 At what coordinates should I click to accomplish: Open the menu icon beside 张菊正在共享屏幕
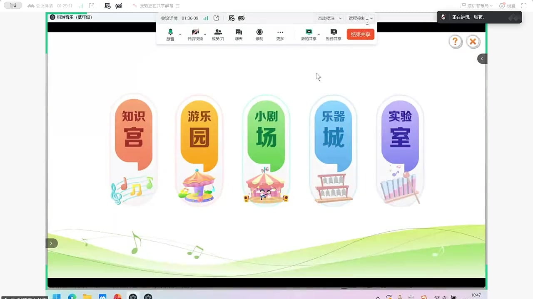(x=178, y=6)
